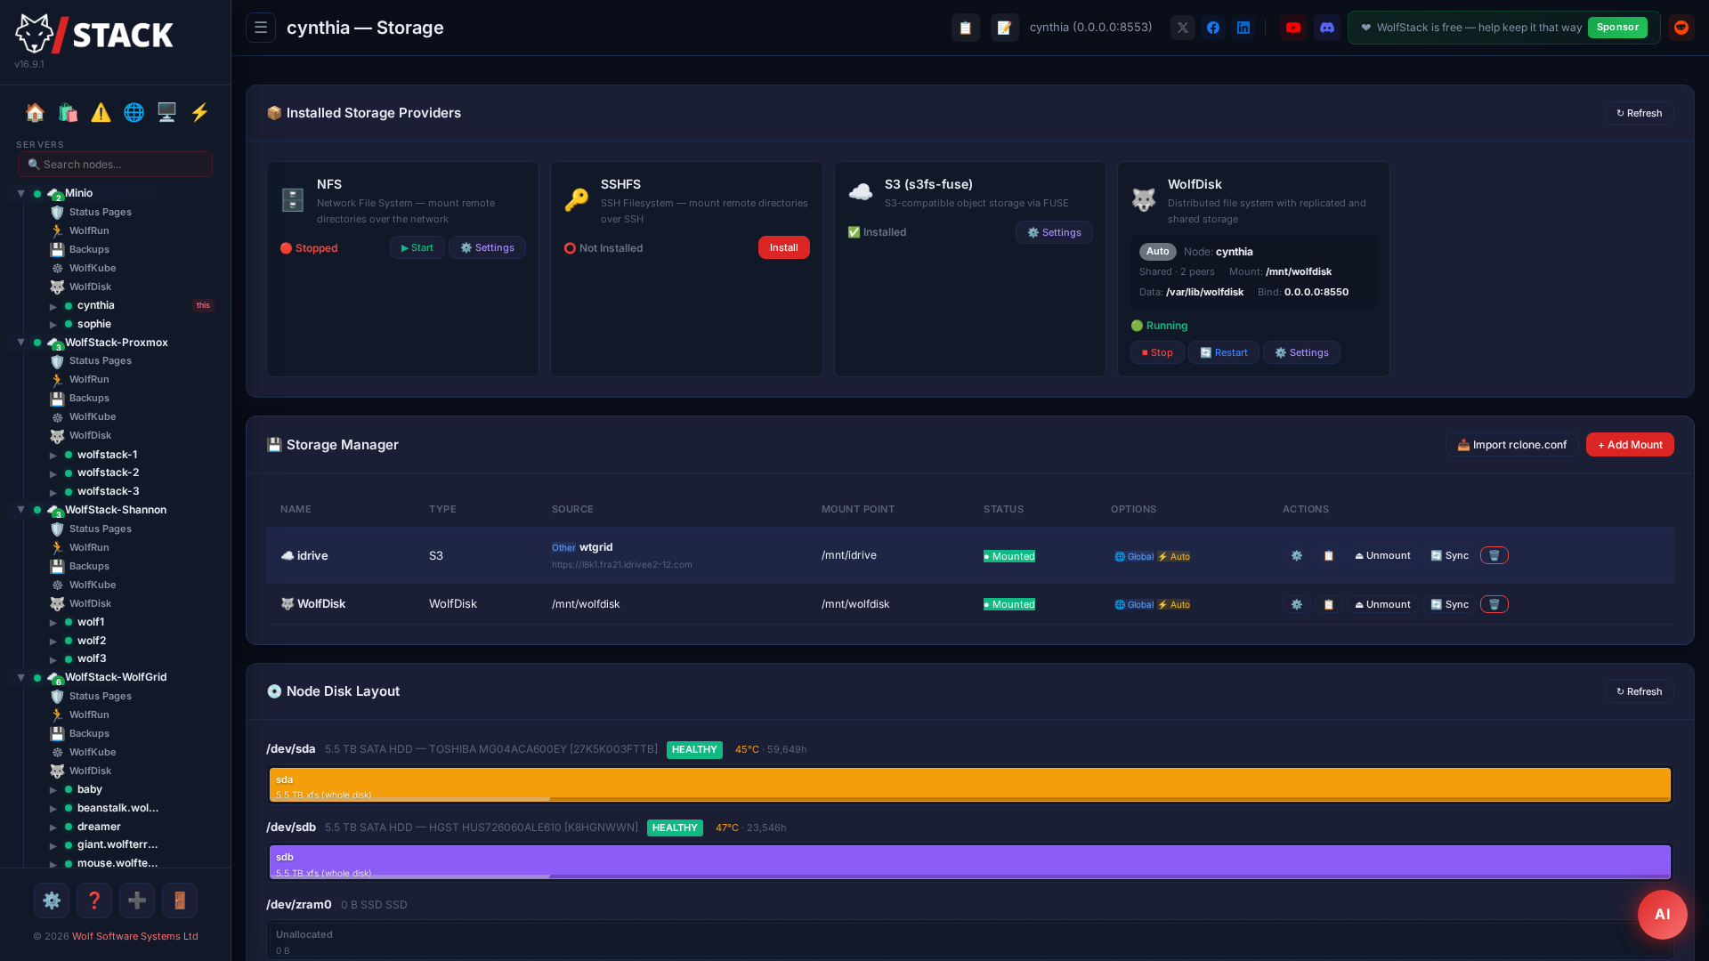Click clipboard icon in WolfDisk row
Image resolution: width=1709 pixels, height=961 pixels.
click(1329, 604)
